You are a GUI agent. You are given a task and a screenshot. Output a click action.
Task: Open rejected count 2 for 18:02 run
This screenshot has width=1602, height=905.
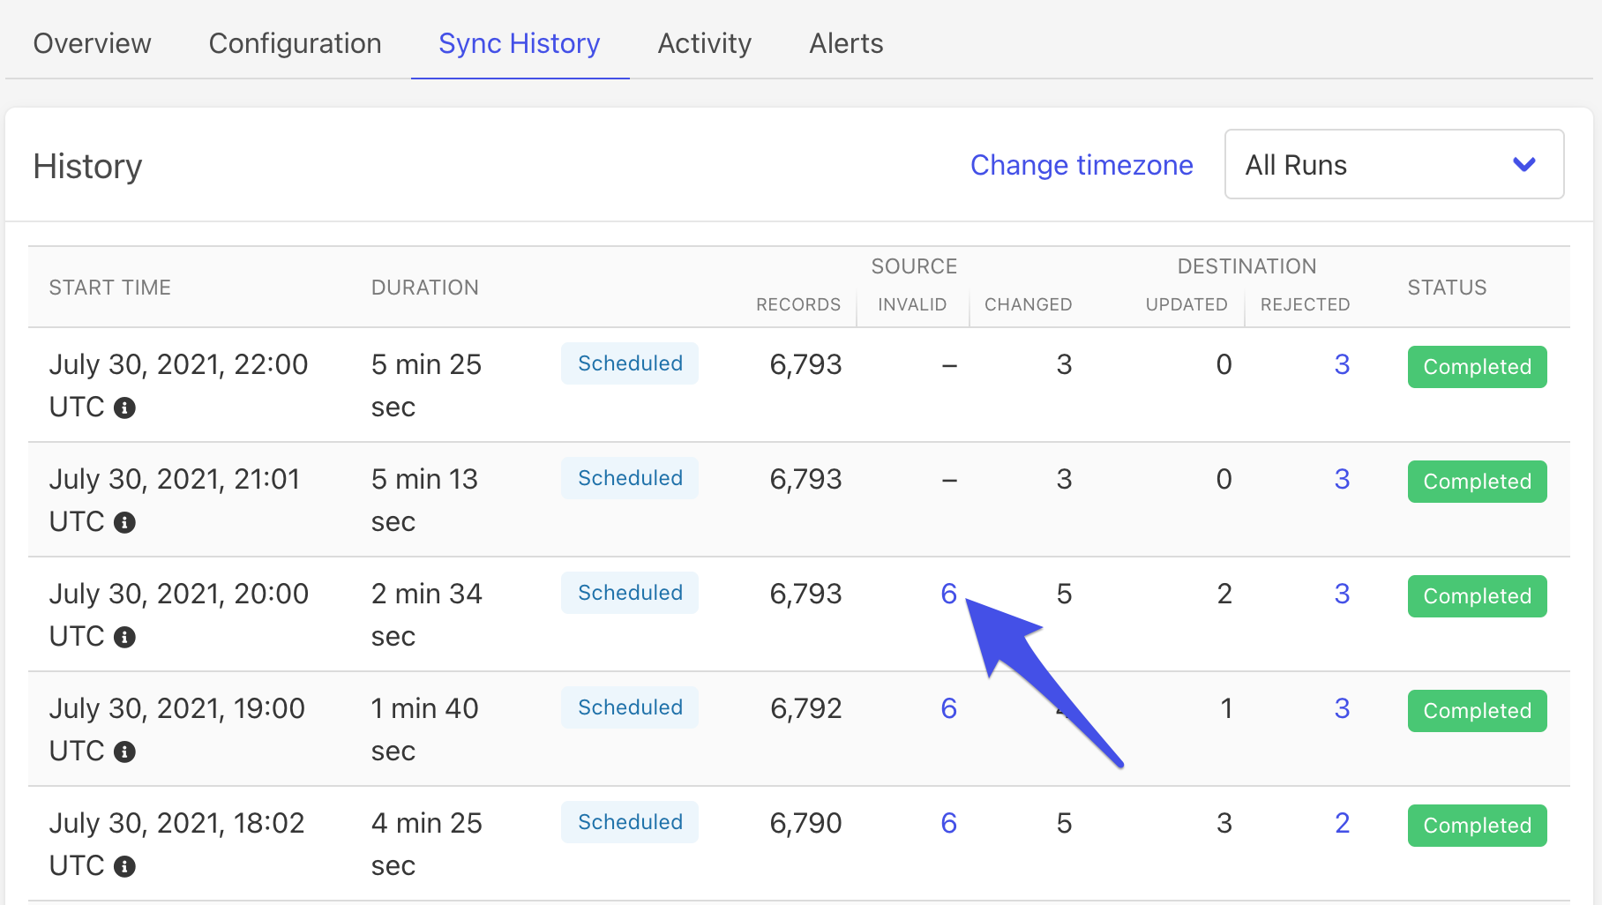[1342, 823]
